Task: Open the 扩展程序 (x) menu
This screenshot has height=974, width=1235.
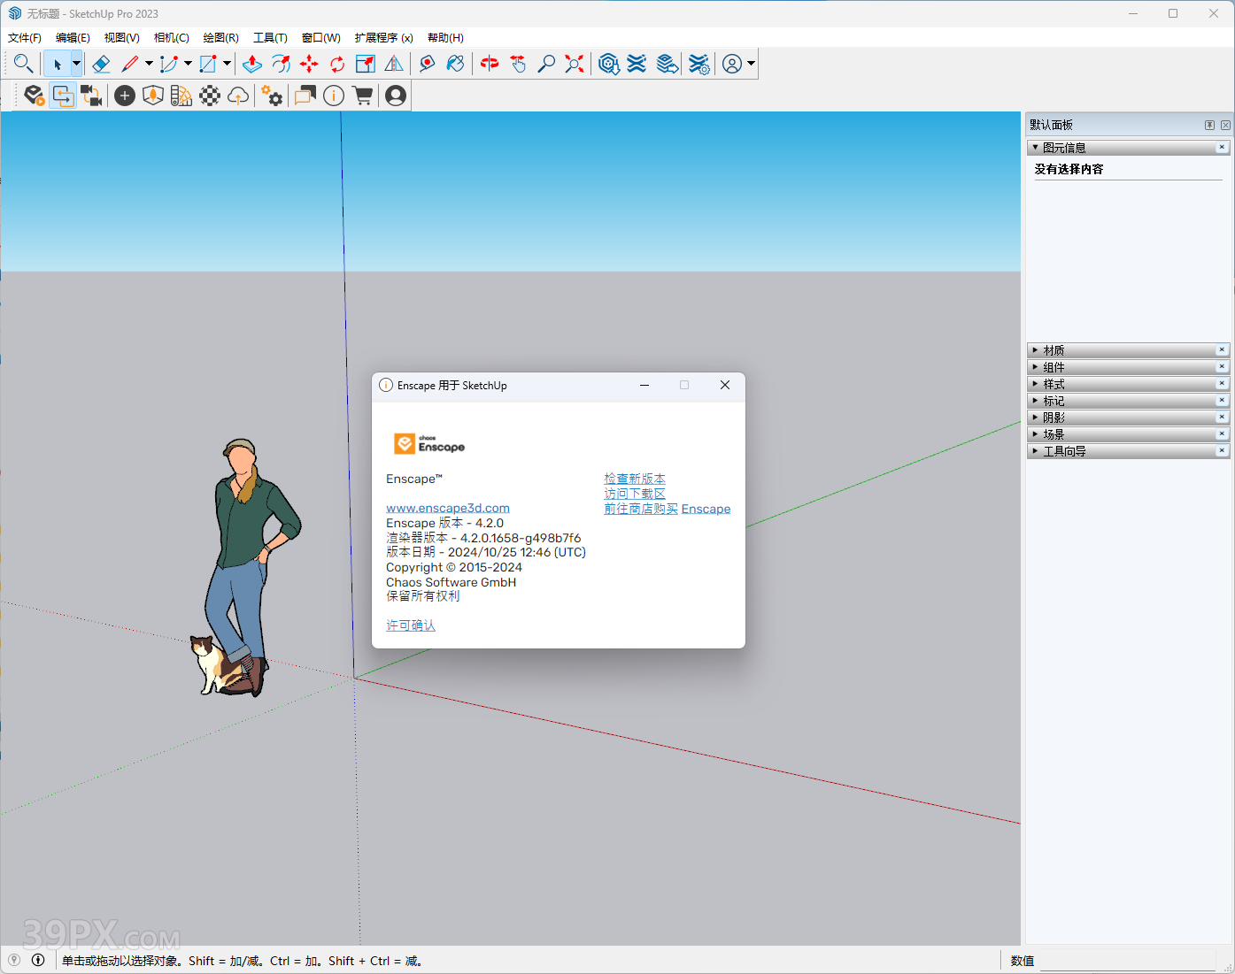Action: click(383, 38)
